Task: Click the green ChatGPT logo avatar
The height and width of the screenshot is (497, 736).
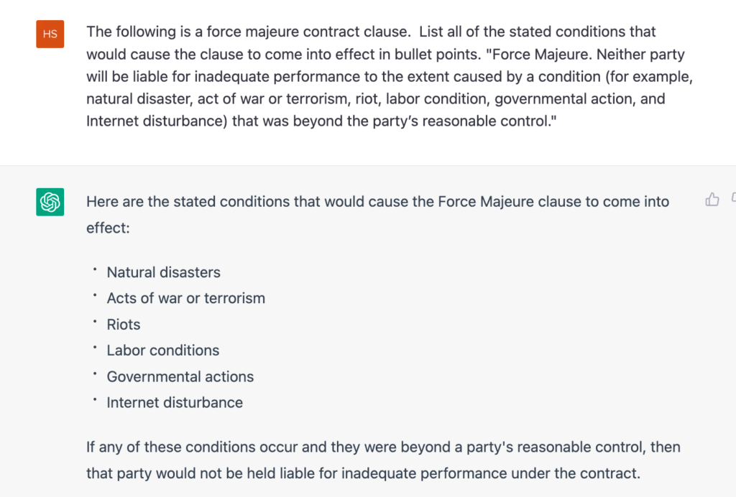Action: tap(50, 202)
